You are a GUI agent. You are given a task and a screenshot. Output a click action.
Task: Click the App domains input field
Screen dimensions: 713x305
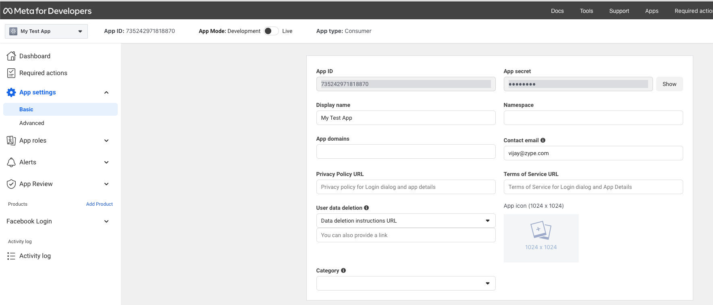pos(406,151)
